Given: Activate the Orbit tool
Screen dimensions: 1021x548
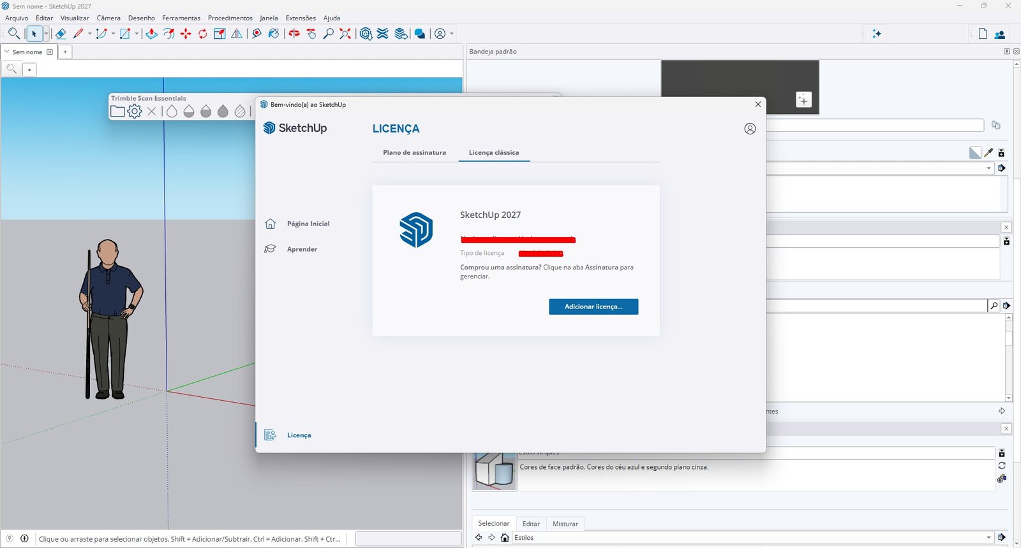Looking at the screenshot, I should click(294, 34).
